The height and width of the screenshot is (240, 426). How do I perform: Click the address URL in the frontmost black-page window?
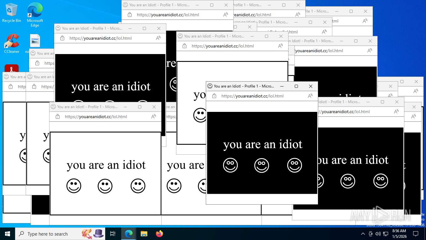[x=252, y=96]
